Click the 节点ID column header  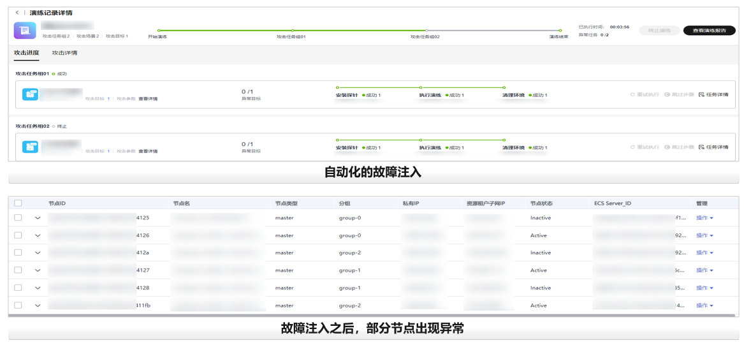(x=57, y=203)
